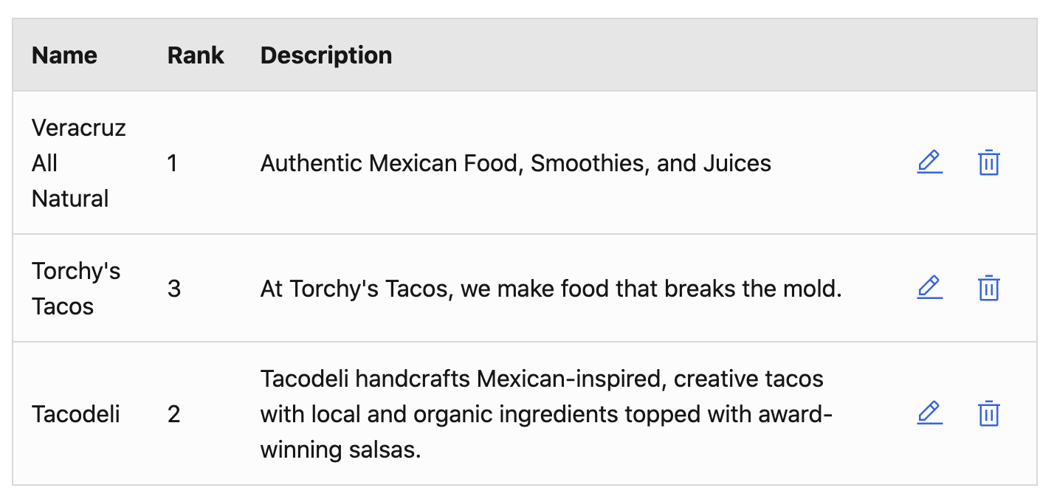Select rank value 3 for Torchy's Tacos
The image size is (1054, 499).
tap(174, 289)
